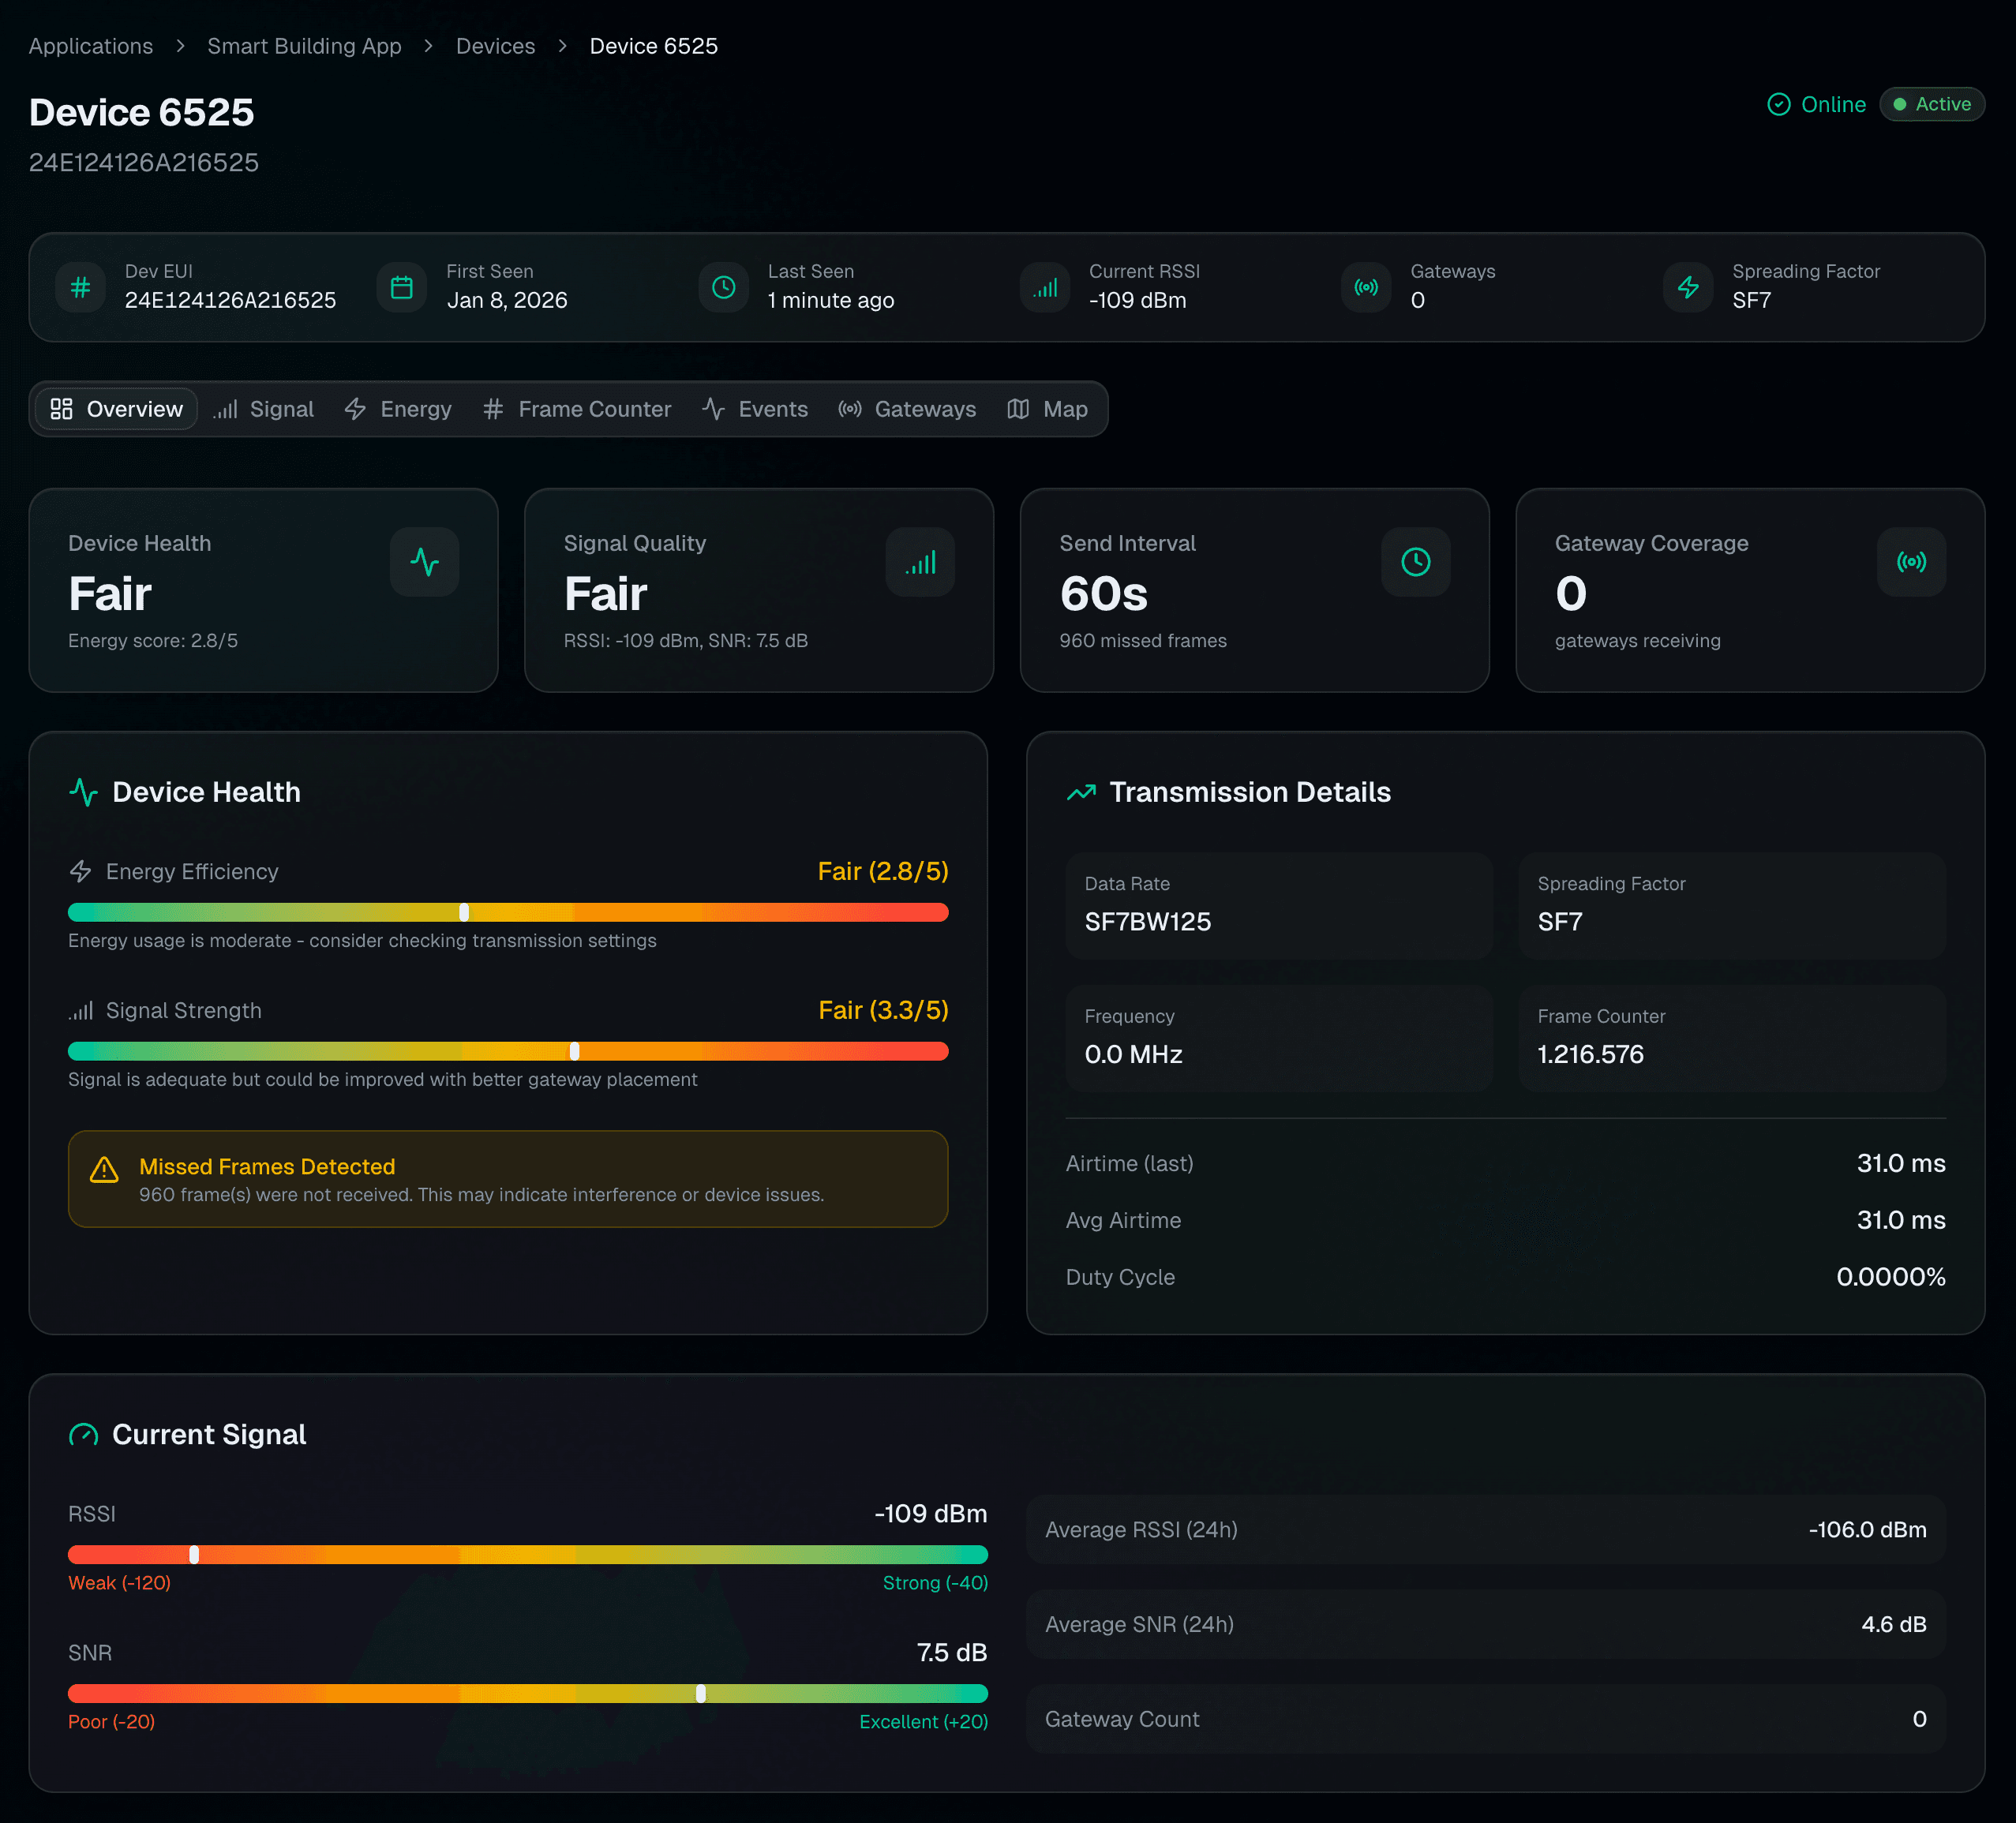Click the broadcast icon in Gateway Coverage card
This screenshot has height=1823, width=2016.
pos(1910,562)
